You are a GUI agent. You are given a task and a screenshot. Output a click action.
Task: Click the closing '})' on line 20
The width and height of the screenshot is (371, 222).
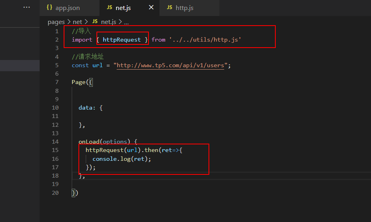[75, 193]
